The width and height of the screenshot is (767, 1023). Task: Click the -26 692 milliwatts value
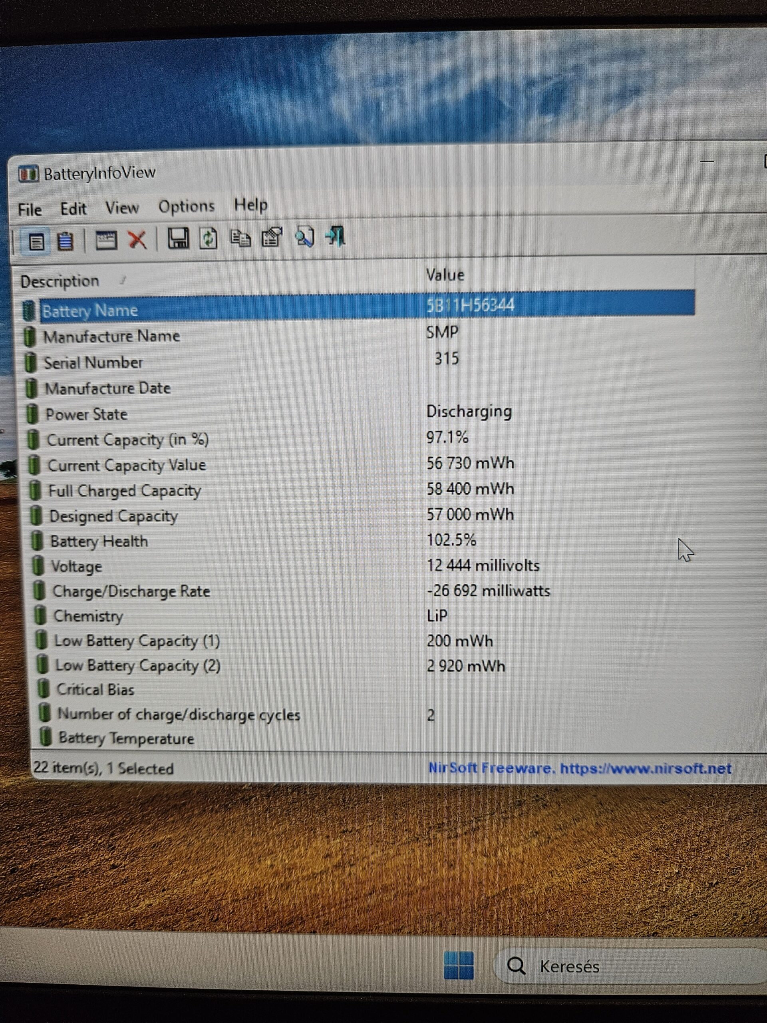point(489,591)
